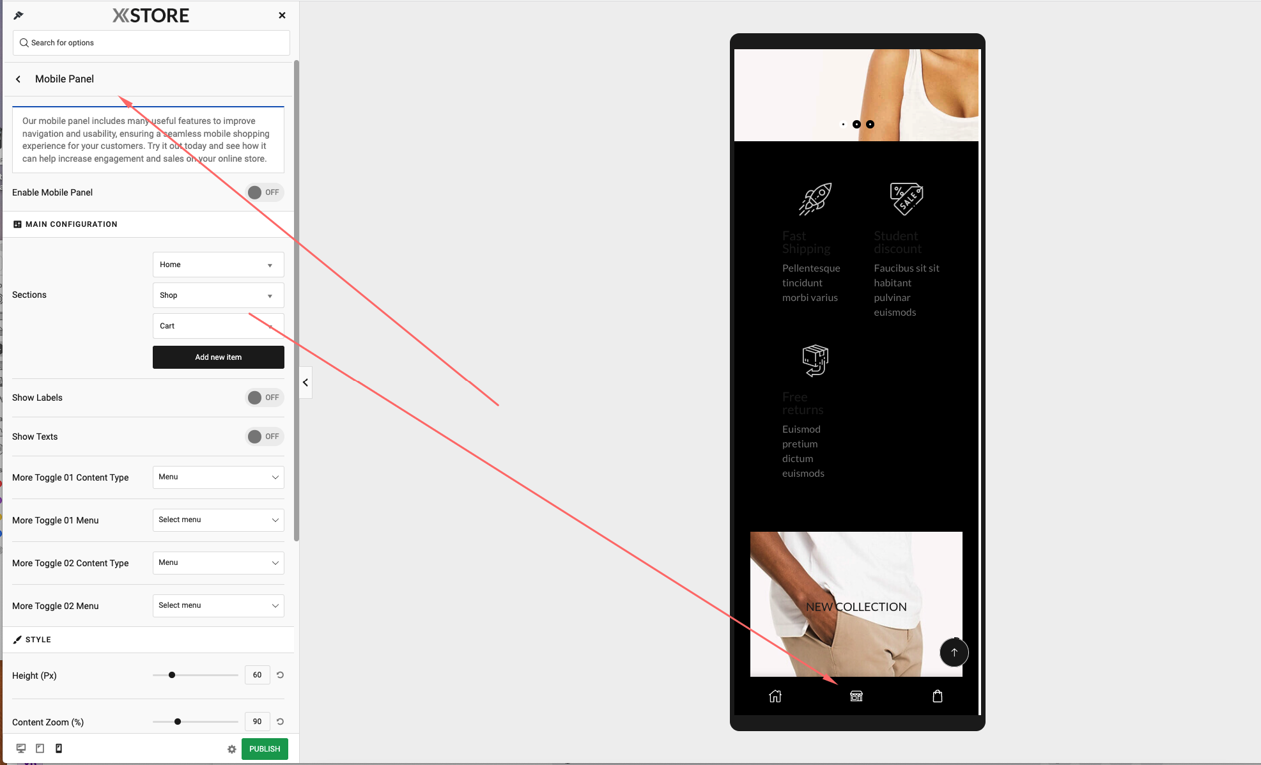Viewport: 1261px width, 765px height.
Task: Click the desktop preview icon bottom-left
Action: [20, 748]
